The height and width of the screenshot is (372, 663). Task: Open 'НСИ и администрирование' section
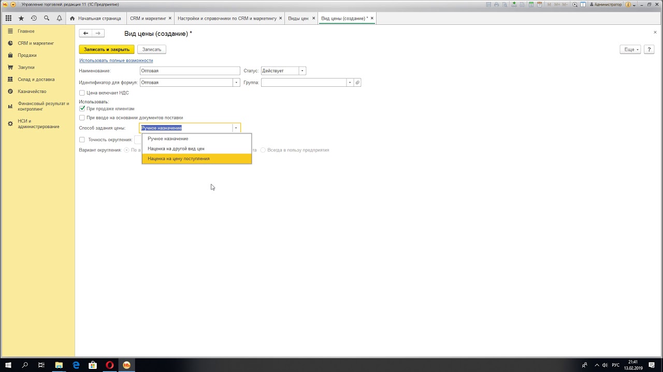38,124
